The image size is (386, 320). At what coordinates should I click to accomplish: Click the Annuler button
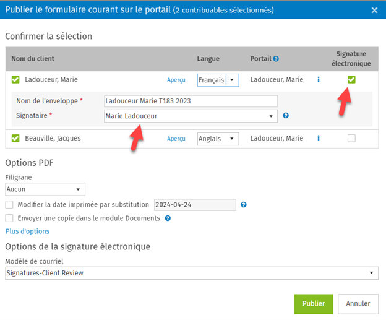point(358,304)
